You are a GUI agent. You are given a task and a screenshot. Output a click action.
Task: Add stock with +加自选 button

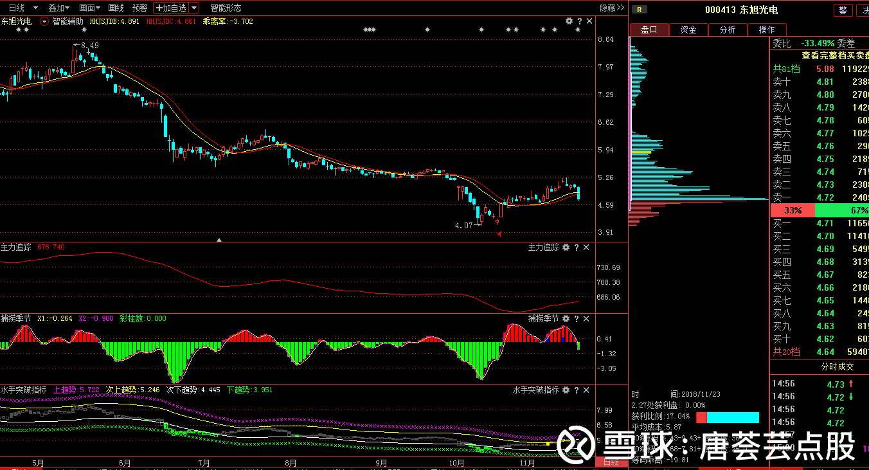pos(172,8)
